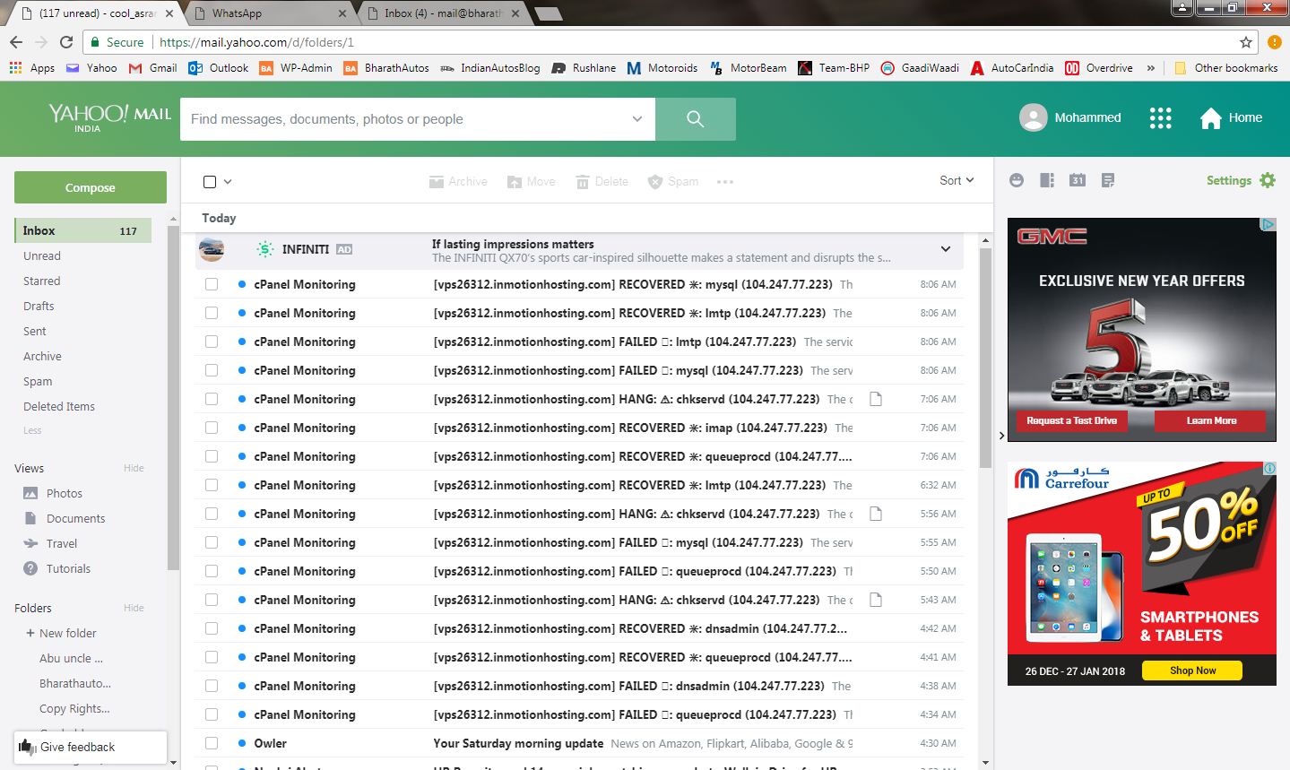Expand the INFINITI ad chevron
This screenshot has height=770, width=1290.
(x=945, y=249)
